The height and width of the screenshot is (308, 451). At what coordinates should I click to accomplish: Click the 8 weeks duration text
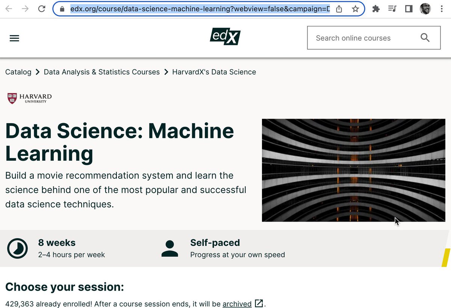(57, 243)
